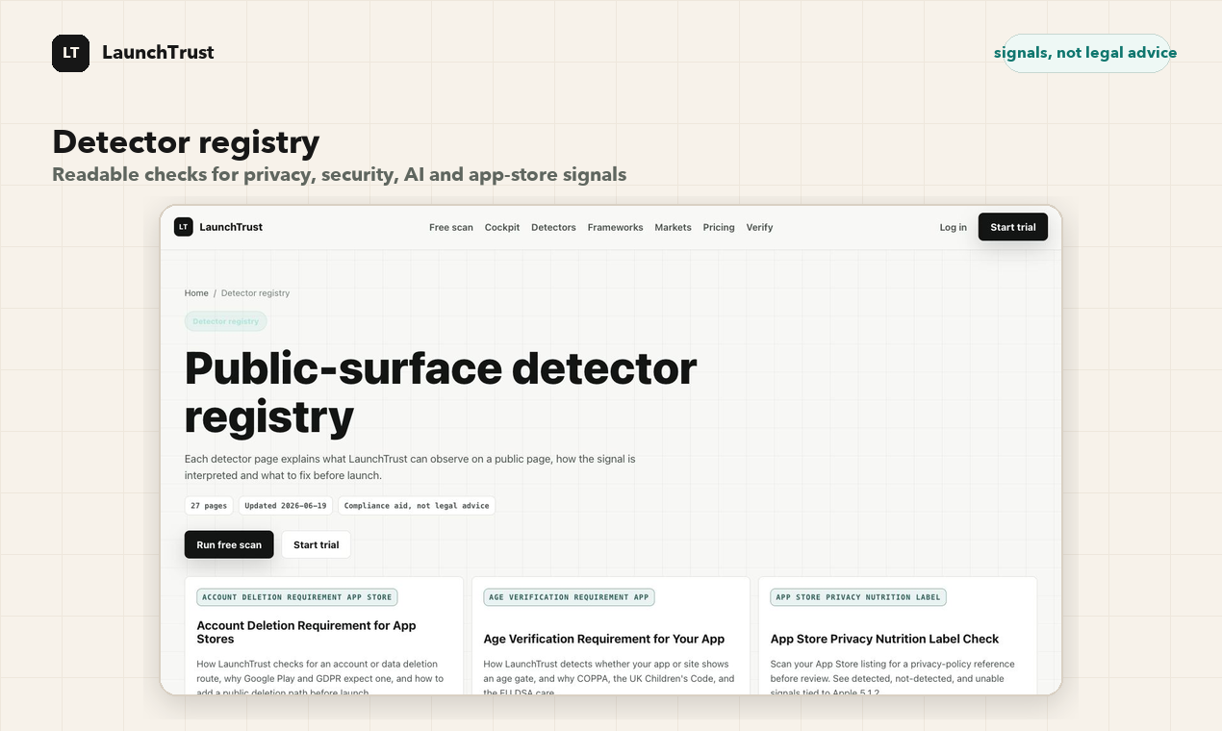
Task: Click the LaunchTrust name in the navbar
Action: click(231, 227)
